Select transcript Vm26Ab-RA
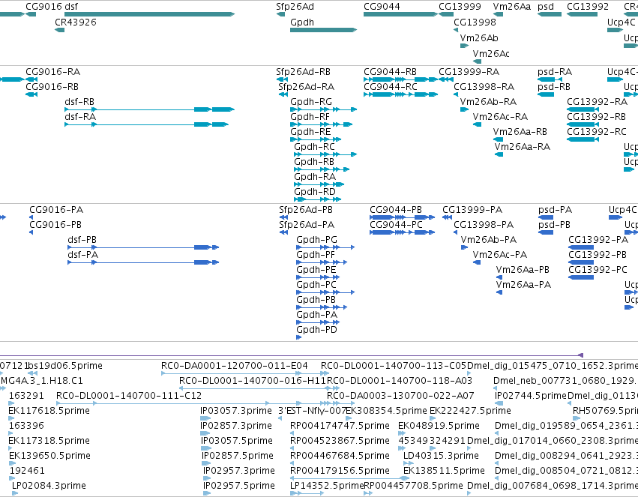638x497 pixels. click(464, 109)
